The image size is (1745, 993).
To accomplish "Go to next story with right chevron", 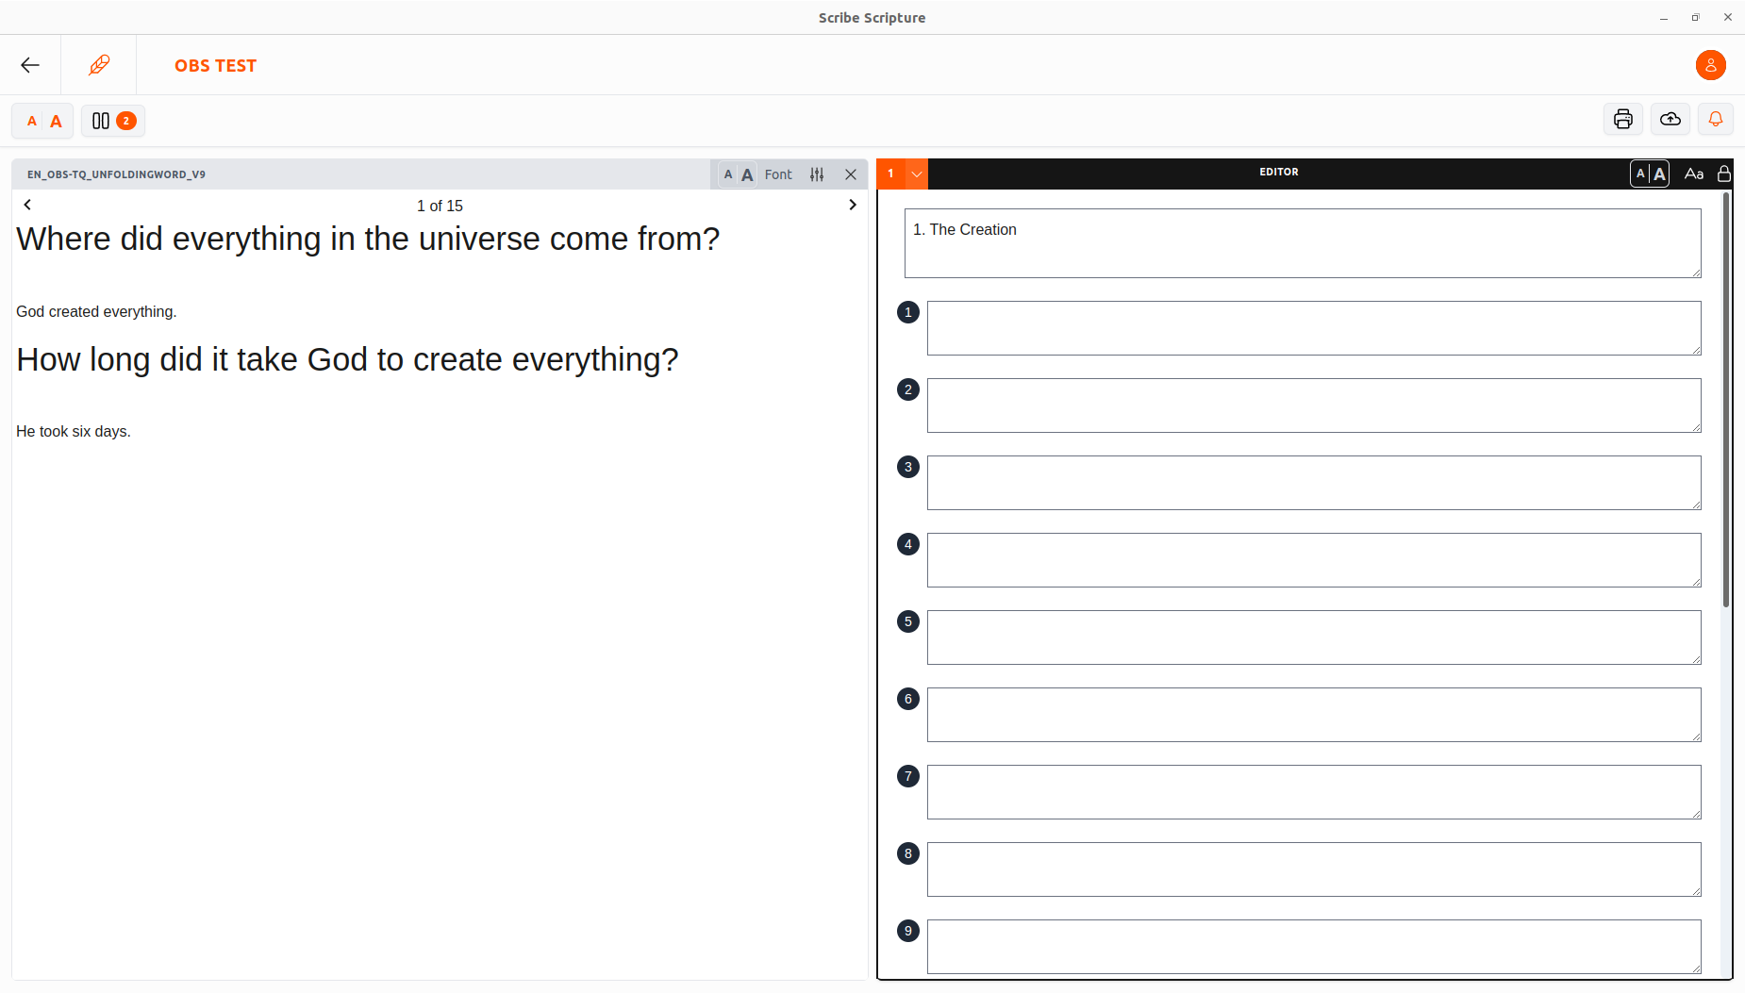I will click(x=853, y=205).
